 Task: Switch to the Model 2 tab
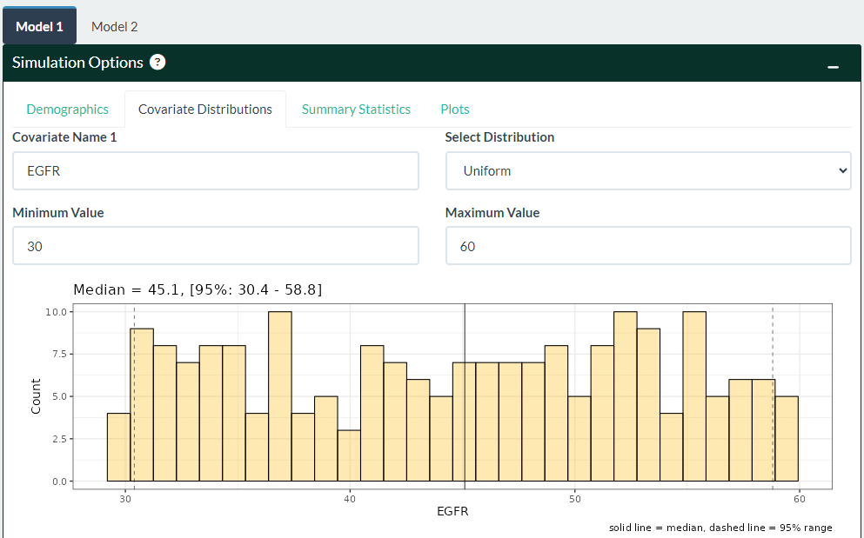pos(115,26)
